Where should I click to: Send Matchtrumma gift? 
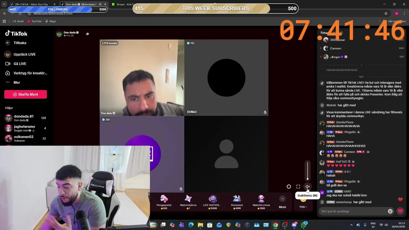coord(261,202)
